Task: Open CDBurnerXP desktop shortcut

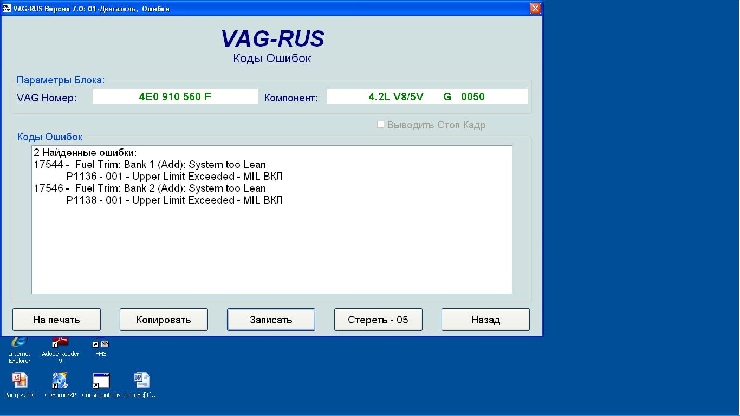Action: (x=60, y=381)
